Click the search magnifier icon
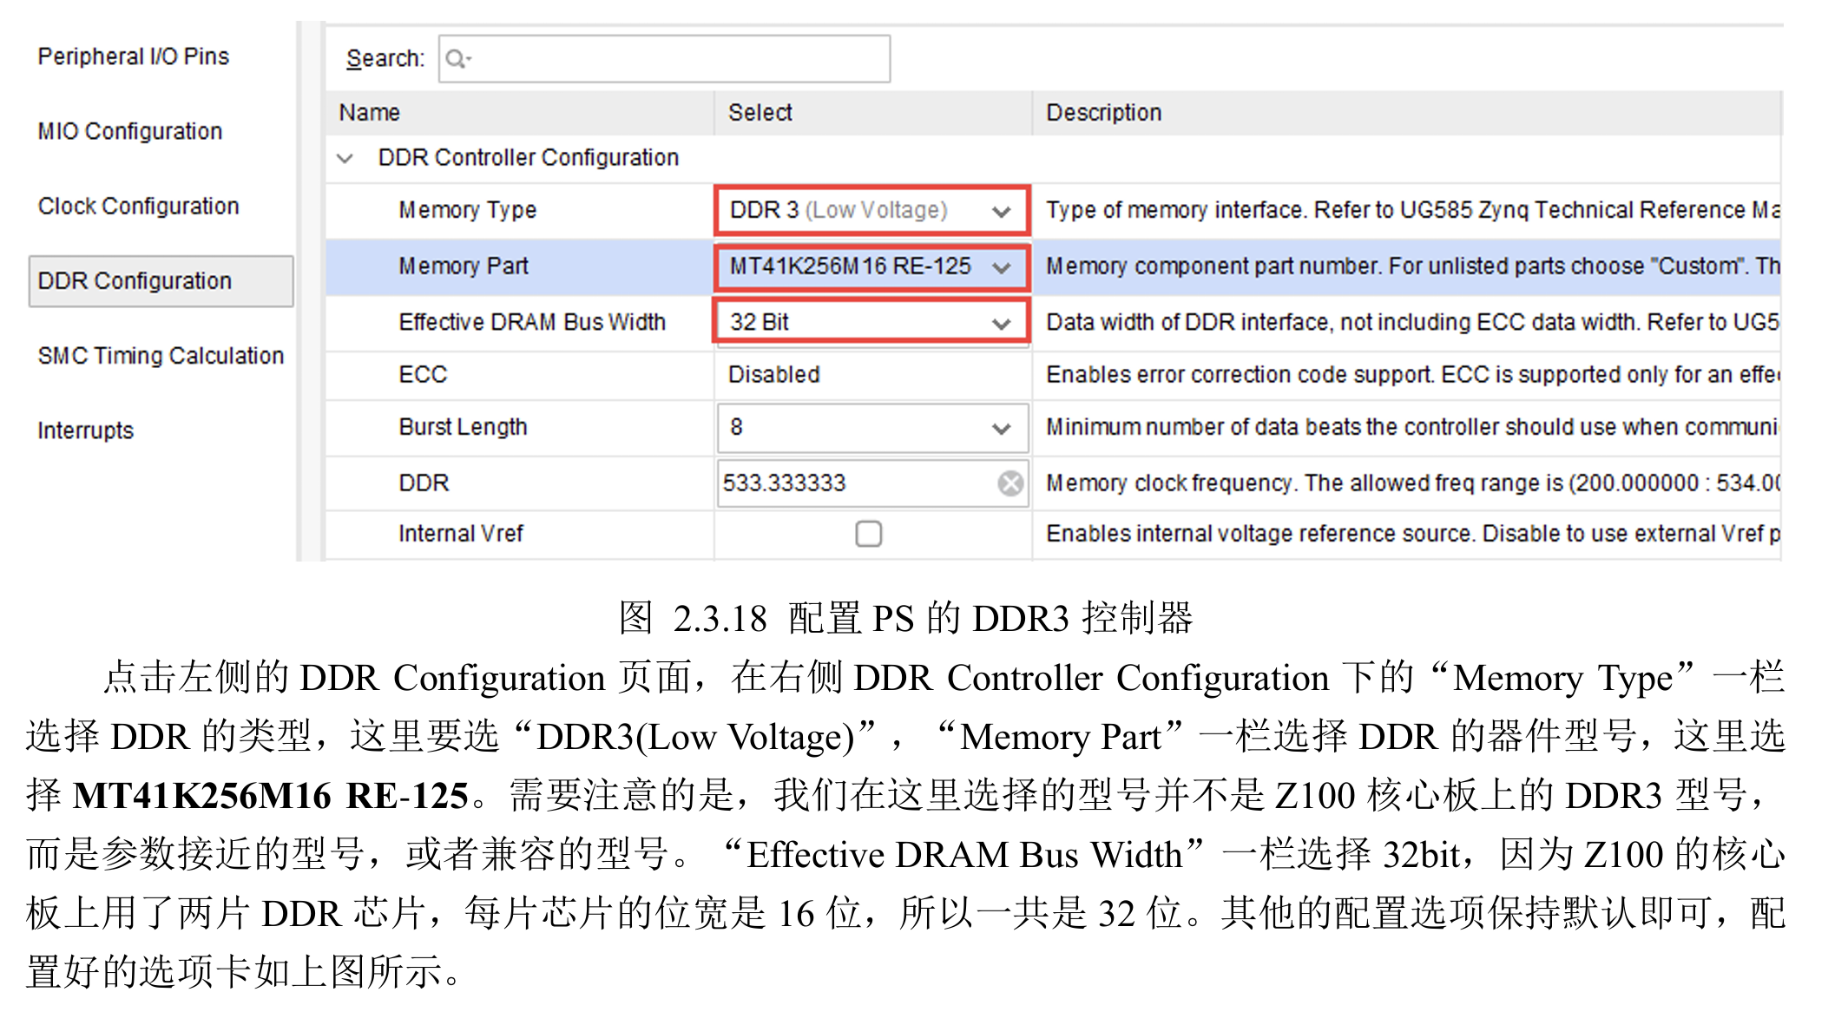 coord(457,59)
